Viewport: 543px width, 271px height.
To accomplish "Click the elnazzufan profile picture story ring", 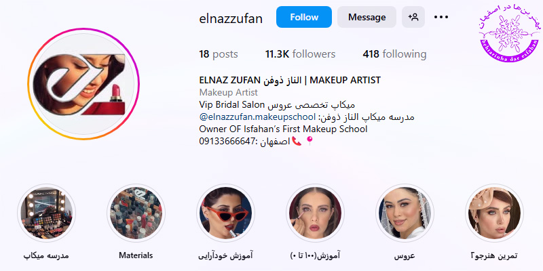I will click(x=83, y=84).
